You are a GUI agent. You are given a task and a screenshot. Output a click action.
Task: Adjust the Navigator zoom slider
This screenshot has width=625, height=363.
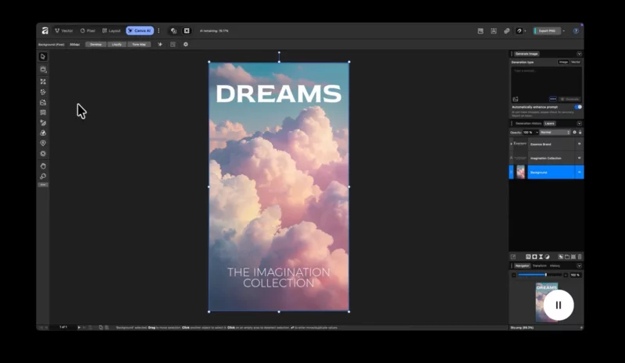click(545, 275)
